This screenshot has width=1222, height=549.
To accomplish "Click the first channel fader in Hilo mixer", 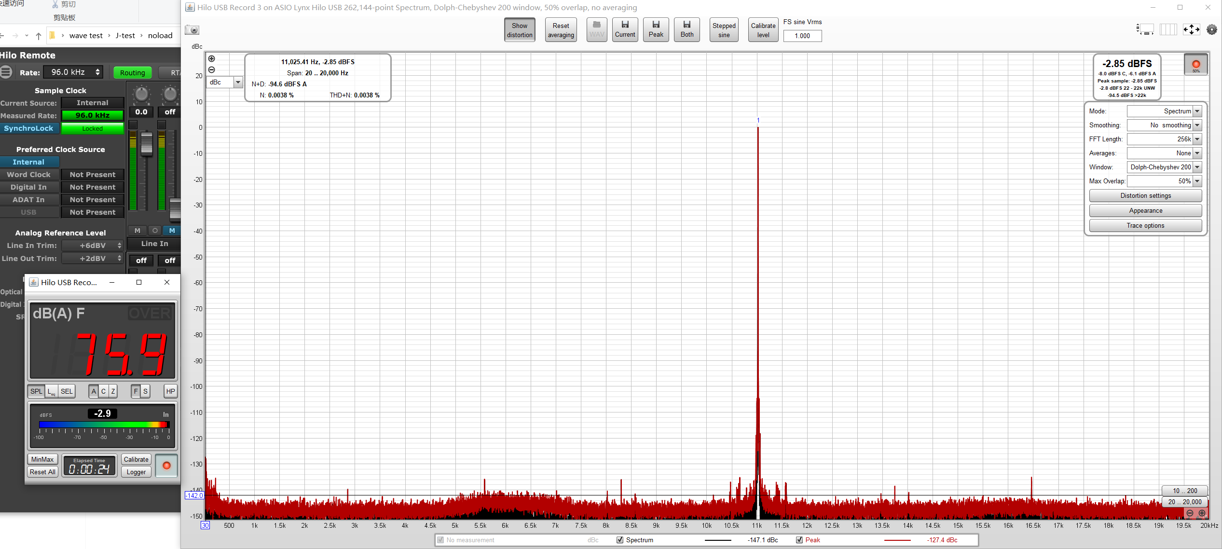I will [x=147, y=144].
